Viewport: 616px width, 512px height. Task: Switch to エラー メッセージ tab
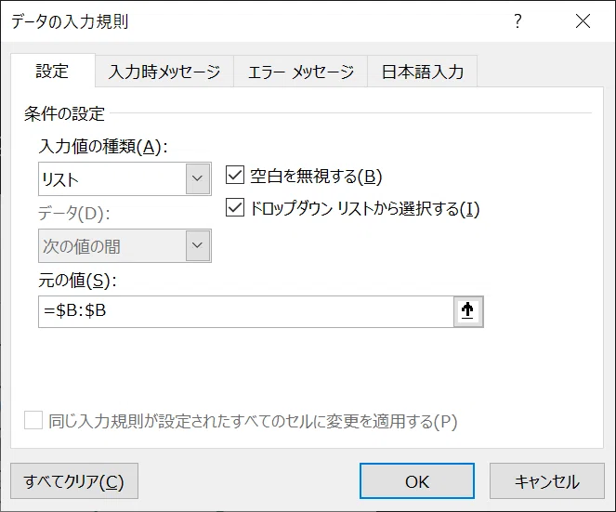[301, 72]
